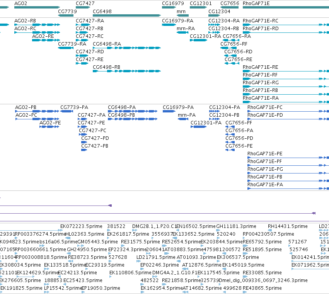Select protein CG7427-PA
Viewport: 329px width, 294px height.
tap(92, 115)
